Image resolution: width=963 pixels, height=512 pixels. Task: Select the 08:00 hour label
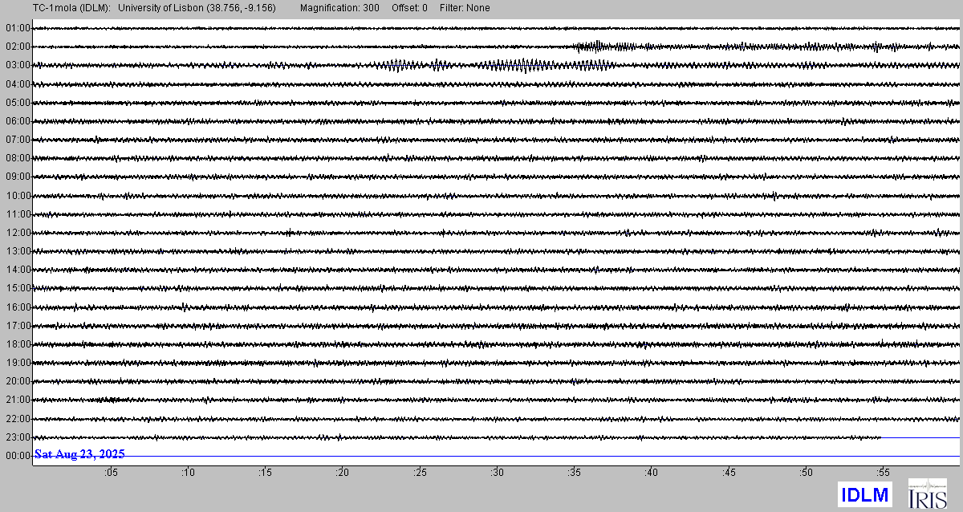17,158
